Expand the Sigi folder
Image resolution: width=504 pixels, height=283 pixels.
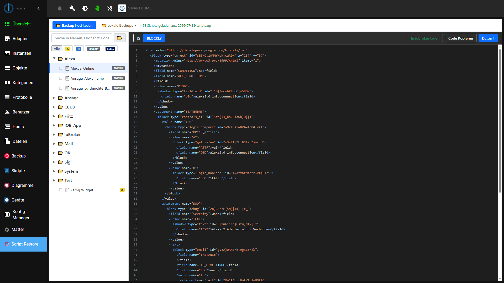[x=54, y=162]
